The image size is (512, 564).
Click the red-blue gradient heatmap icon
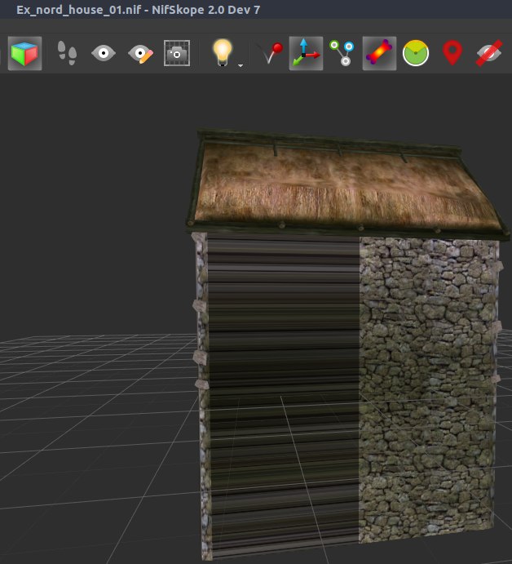click(379, 54)
